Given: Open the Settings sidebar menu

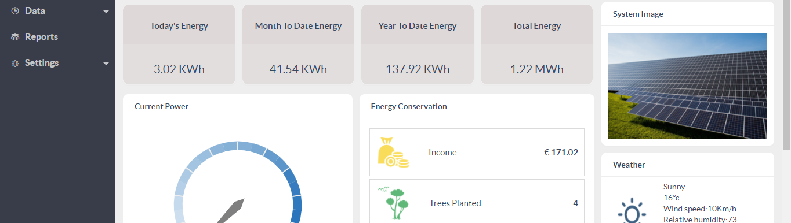Looking at the screenshot, I should 57,63.
